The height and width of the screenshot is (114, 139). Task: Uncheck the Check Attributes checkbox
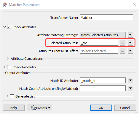9,27
